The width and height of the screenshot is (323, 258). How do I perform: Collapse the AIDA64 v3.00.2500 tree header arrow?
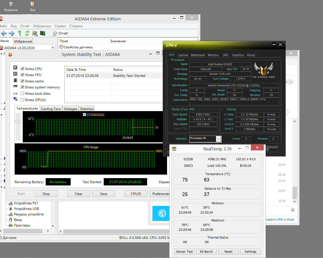[x=53, y=48]
